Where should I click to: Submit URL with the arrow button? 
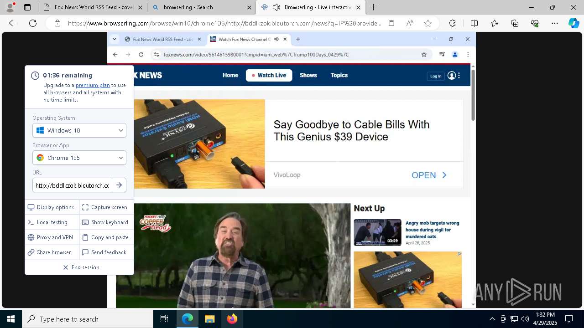click(x=119, y=185)
